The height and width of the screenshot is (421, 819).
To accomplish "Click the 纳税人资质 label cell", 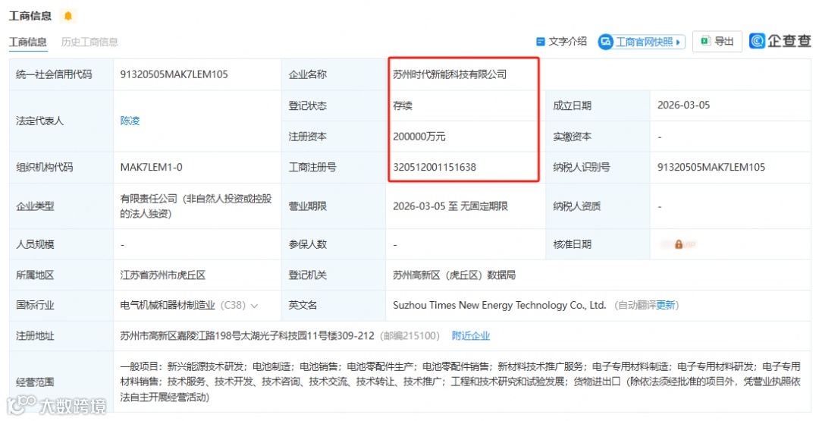I will [598, 206].
